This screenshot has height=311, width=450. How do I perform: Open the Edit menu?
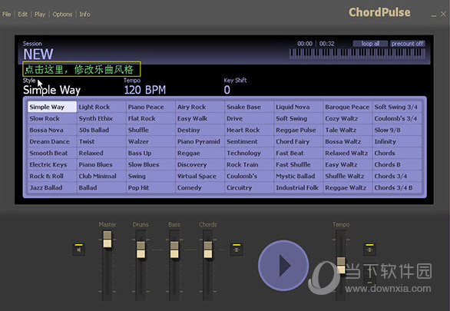(23, 14)
